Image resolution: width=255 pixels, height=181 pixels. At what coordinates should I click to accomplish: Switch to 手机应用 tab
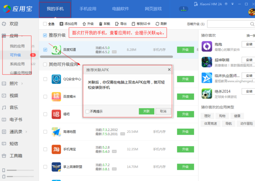tap(88, 9)
